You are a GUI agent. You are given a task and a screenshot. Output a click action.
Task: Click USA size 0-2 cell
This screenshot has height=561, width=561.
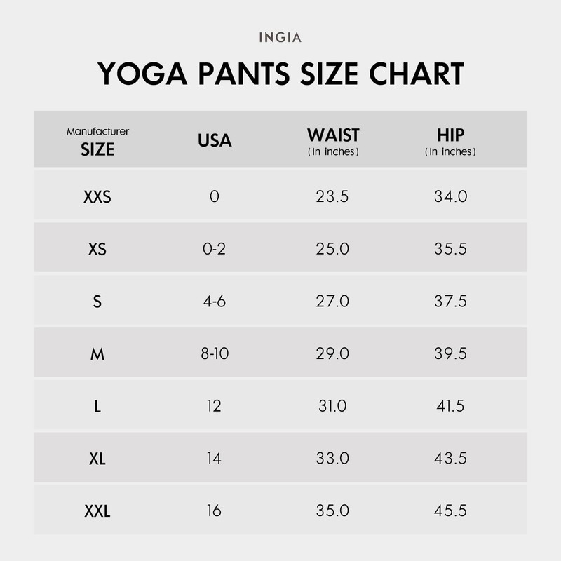click(215, 249)
